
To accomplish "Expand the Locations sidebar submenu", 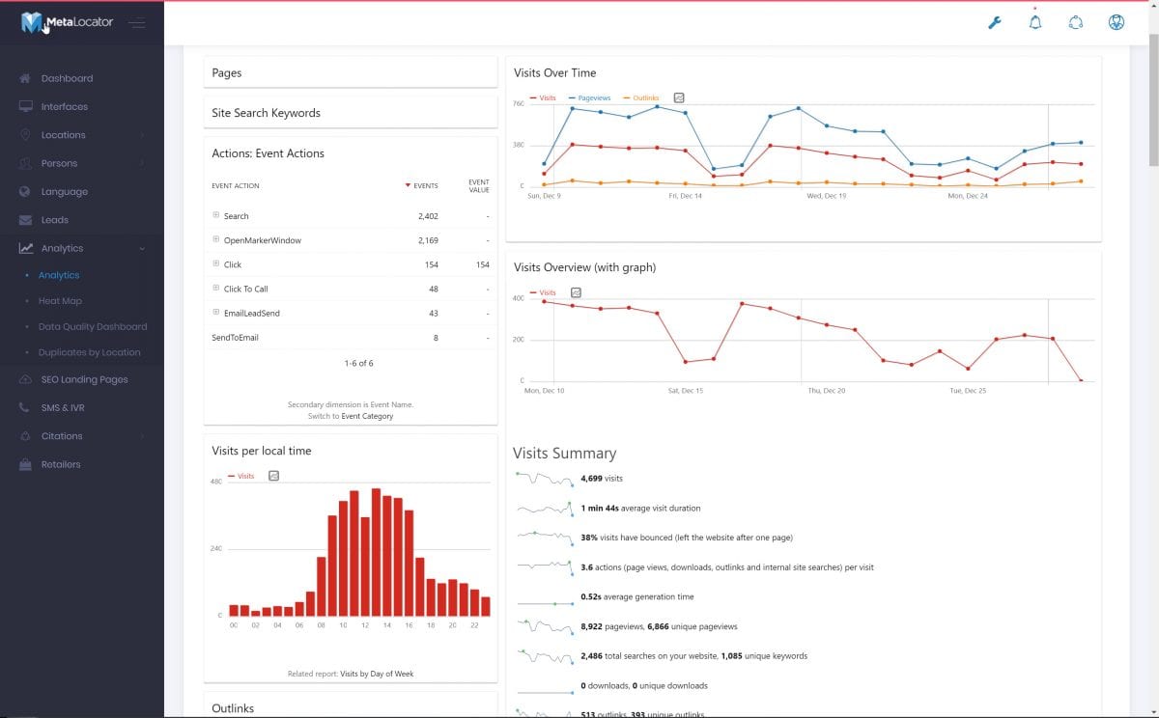I will coord(142,135).
